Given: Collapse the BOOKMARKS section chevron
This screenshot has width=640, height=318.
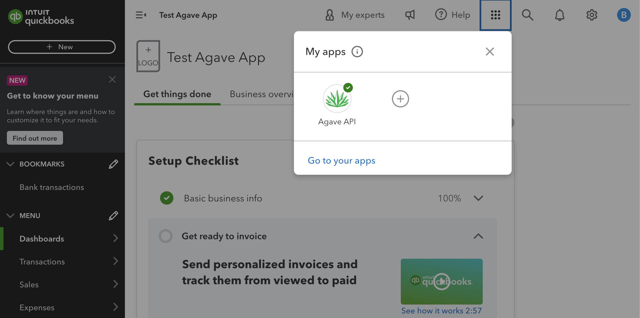Looking at the screenshot, I should click(10, 164).
